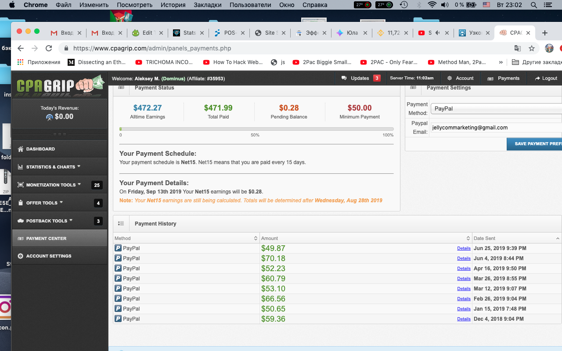
Task: Open the input language flag menu
Action: click(486, 5)
